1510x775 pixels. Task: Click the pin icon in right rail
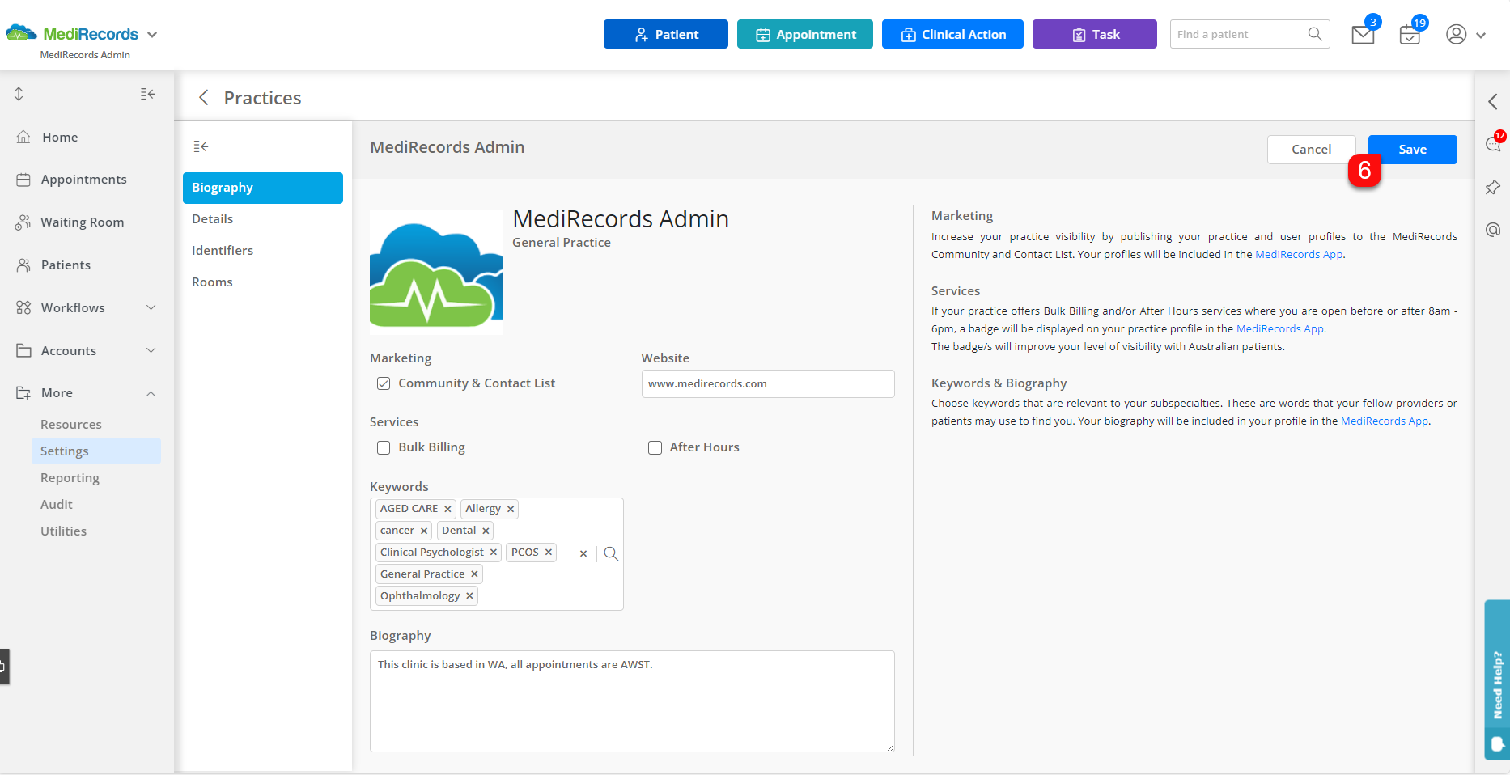[x=1493, y=187]
